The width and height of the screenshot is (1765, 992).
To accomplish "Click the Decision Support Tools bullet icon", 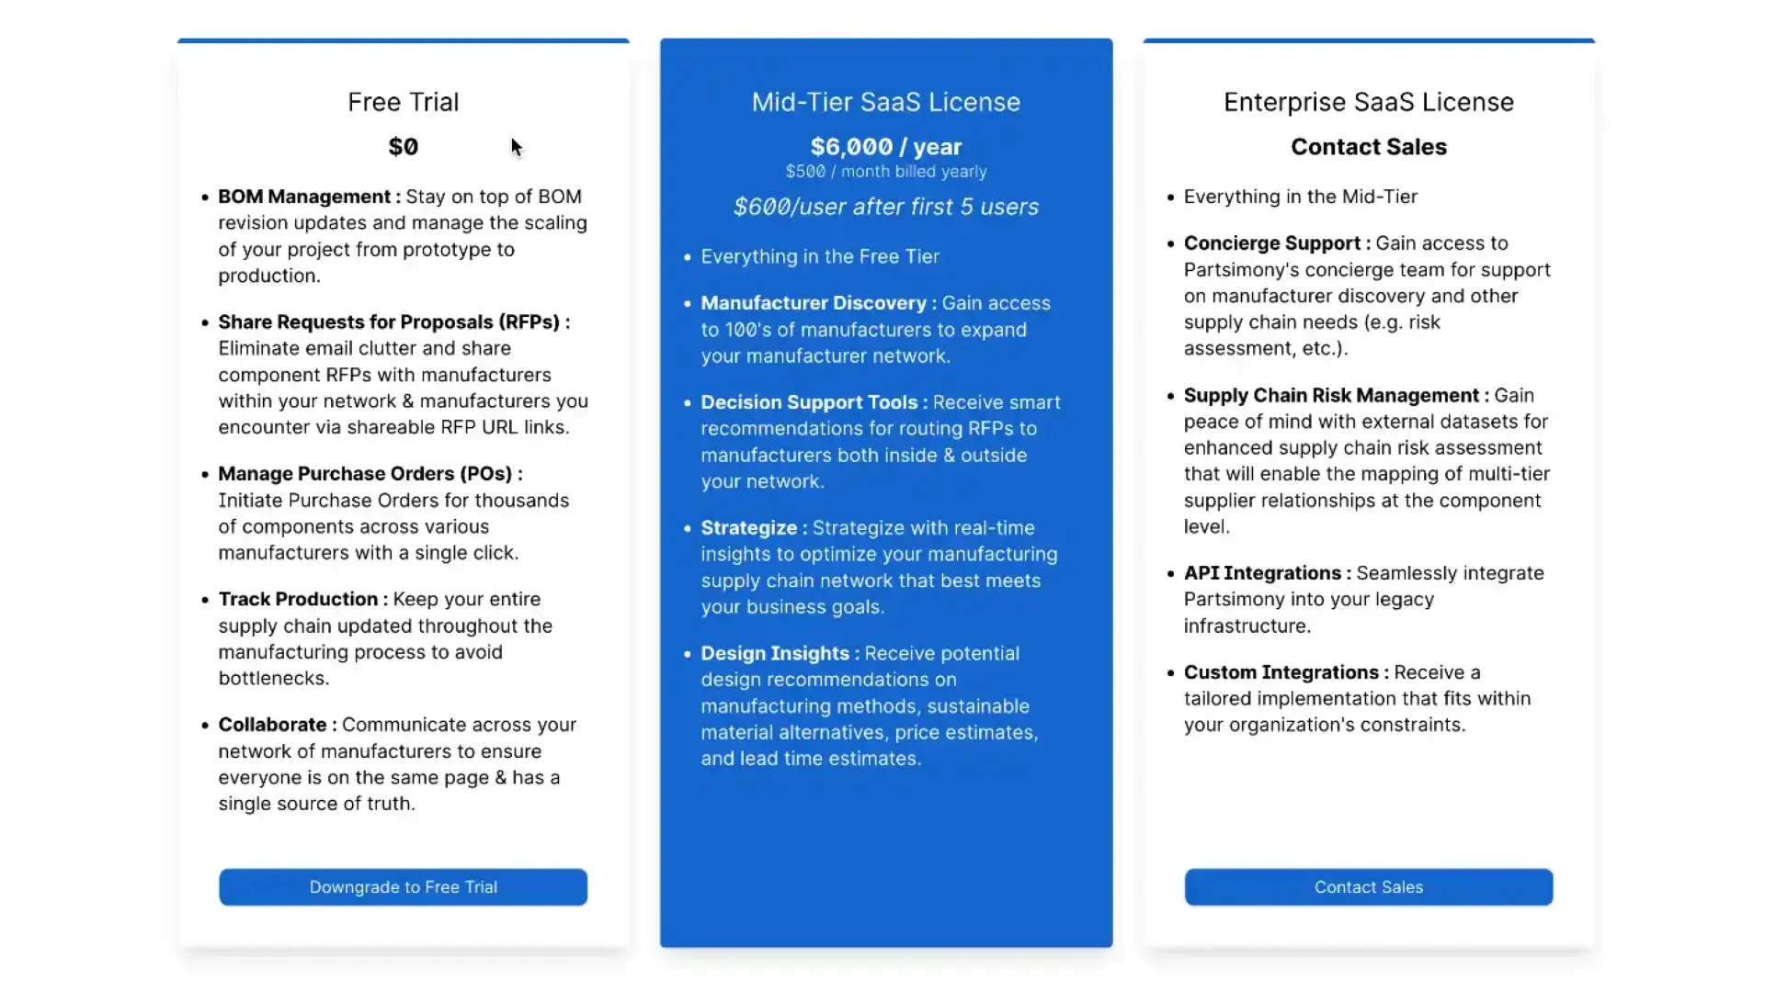I will [686, 400].
